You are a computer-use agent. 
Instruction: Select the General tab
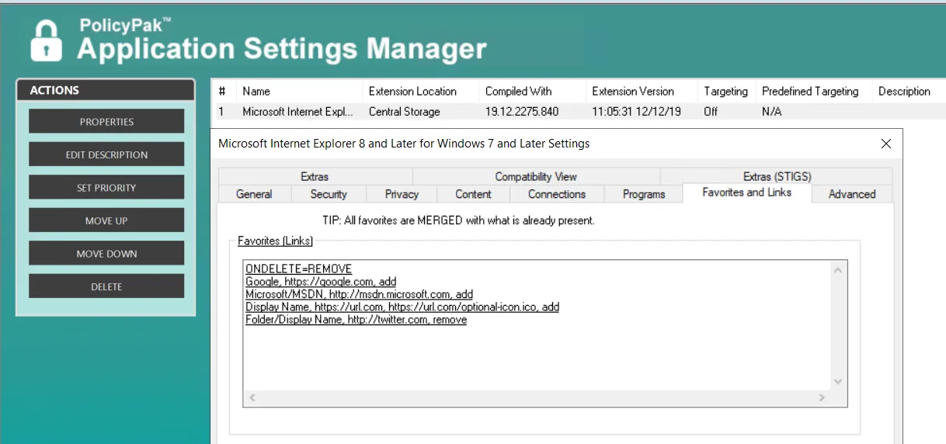coord(254,194)
